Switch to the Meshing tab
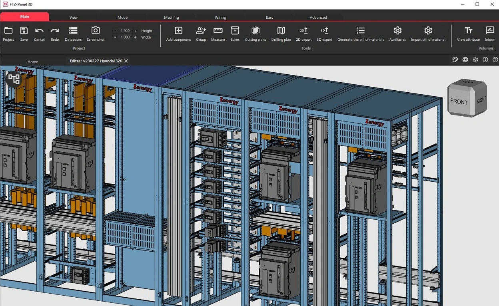The width and height of the screenshot is (499, 306). pos(172,18)
